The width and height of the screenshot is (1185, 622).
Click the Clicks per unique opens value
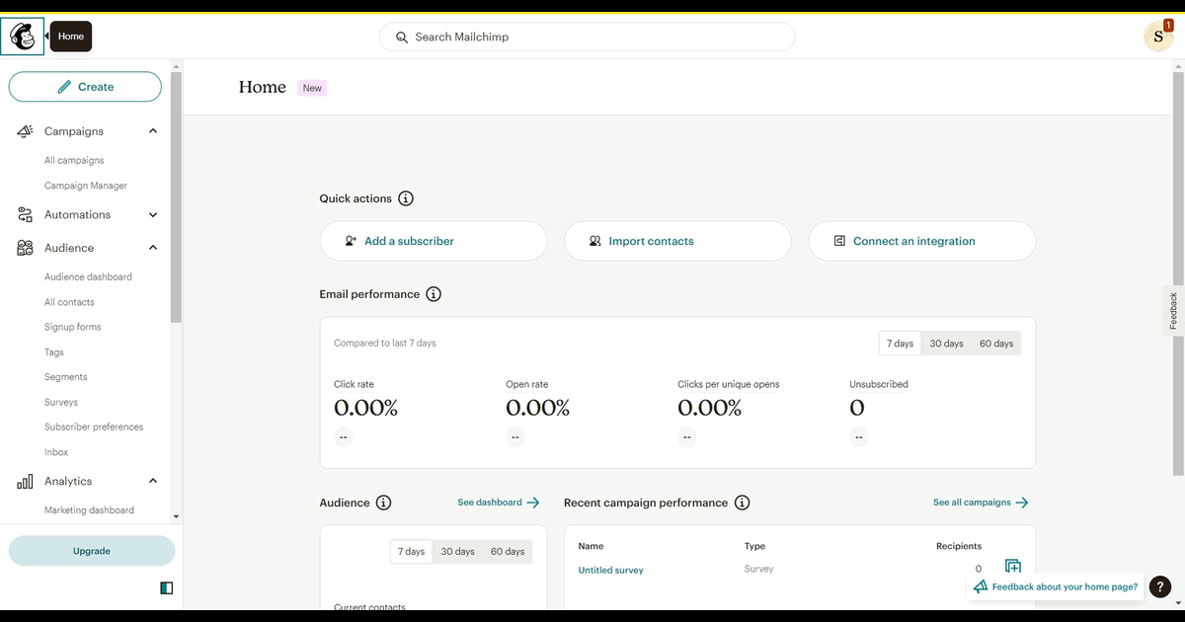709,408
